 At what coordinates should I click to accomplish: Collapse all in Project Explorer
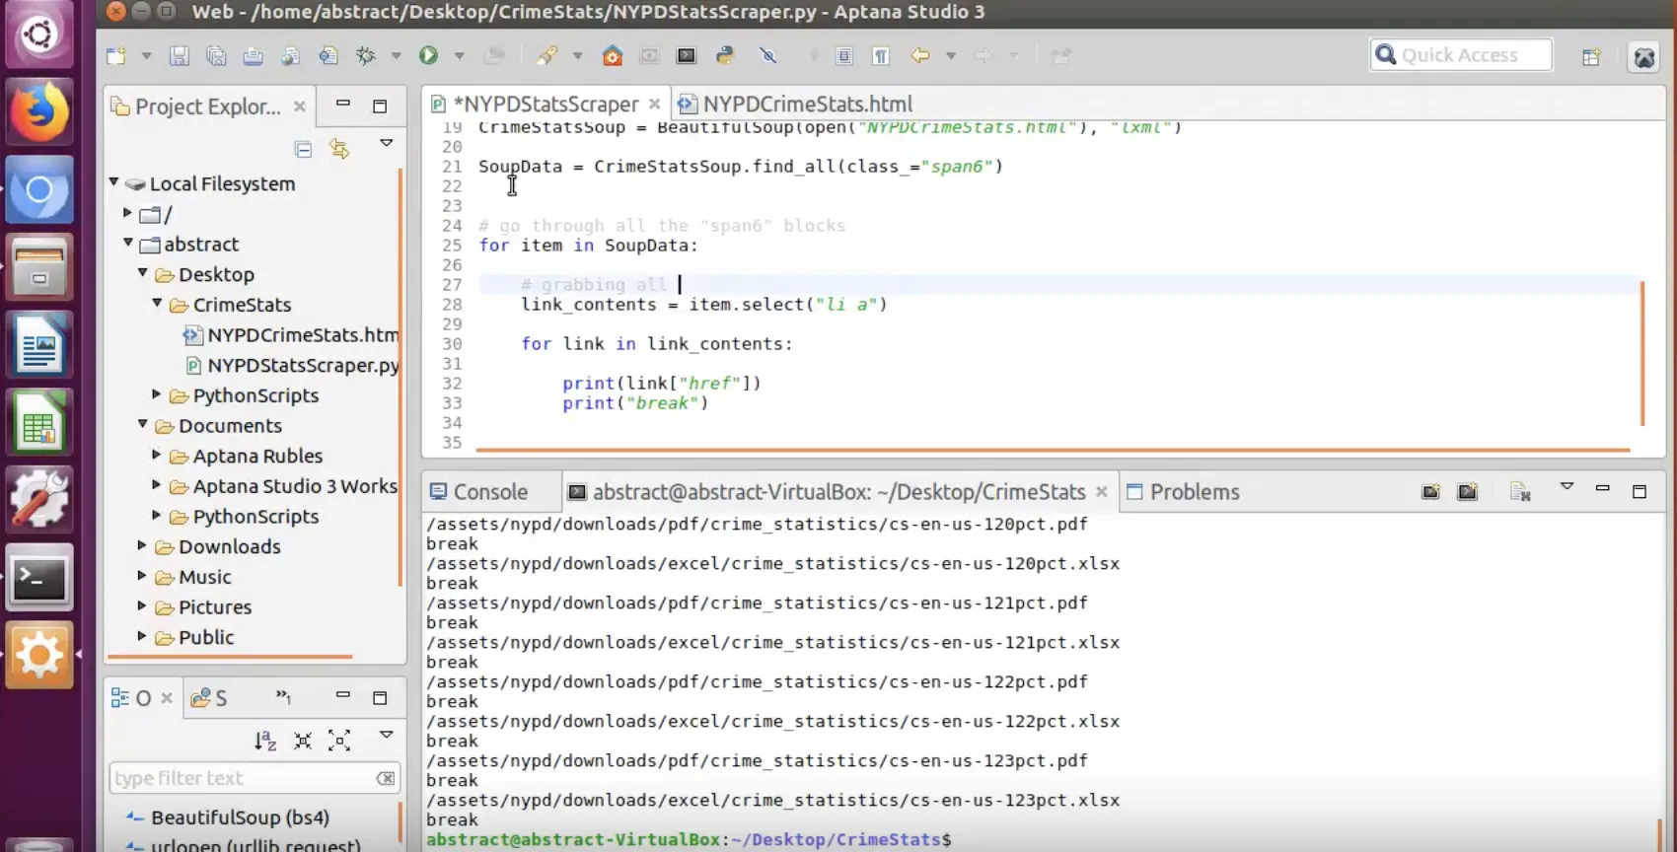pos(303,150)
